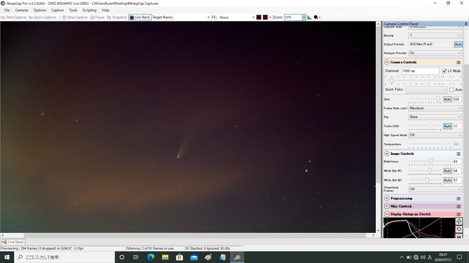Viewport: 469px width, 263px height.
Task: Open the notification center icon
Action: pyautogui.click(x=460, y=257)
